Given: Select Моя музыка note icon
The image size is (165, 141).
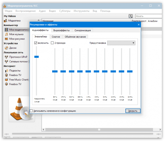Looking at the screenshot, I should coord(6,34).
